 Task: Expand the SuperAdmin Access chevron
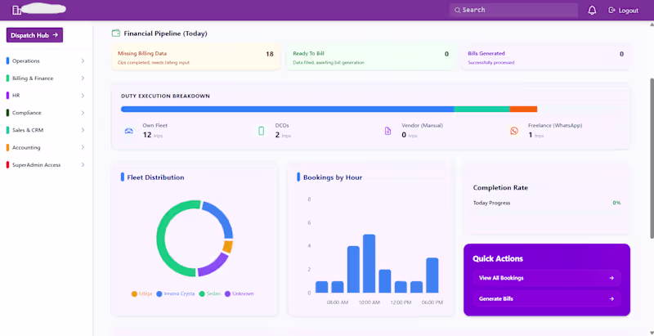[x=83, y=165]
